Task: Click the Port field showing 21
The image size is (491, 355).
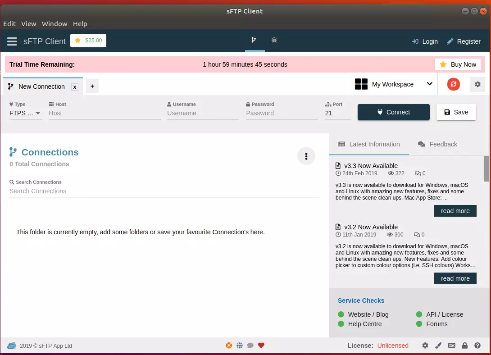Action: click(x=338, y=114)
